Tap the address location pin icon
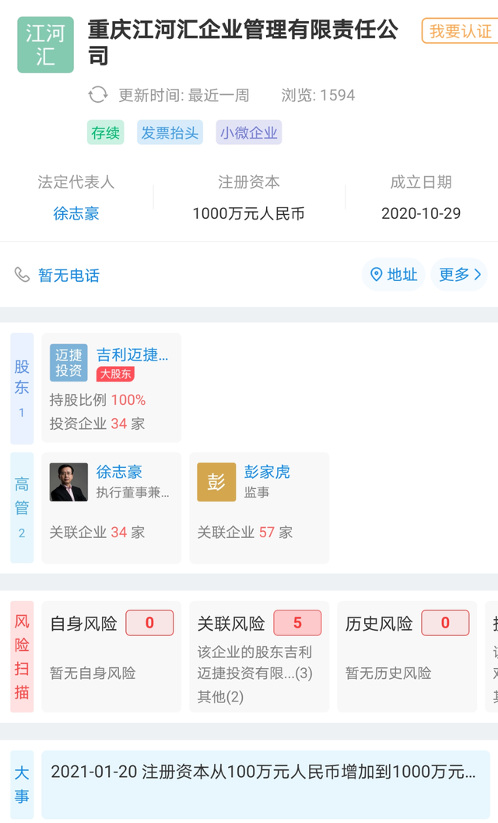 [377, 275]
